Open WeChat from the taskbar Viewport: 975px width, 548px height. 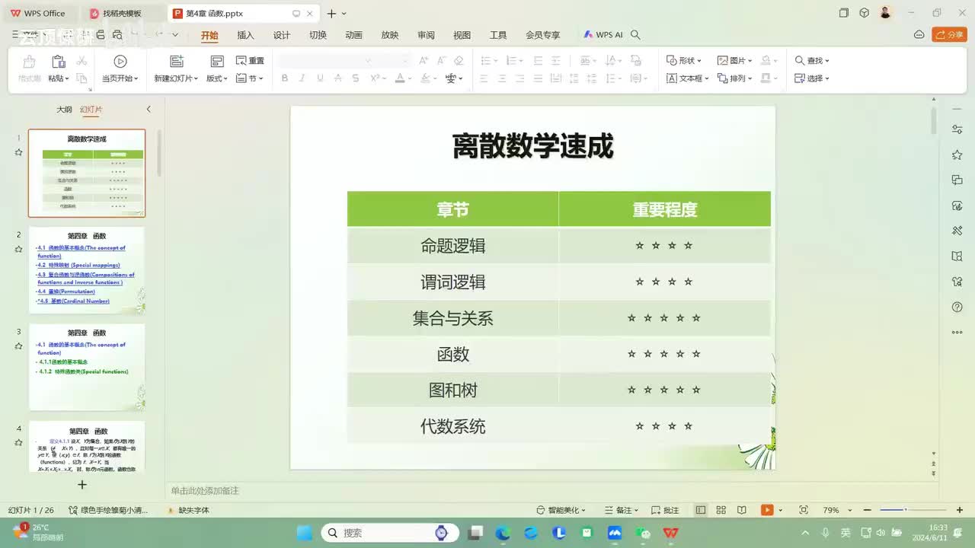click(x=643, y=533)
